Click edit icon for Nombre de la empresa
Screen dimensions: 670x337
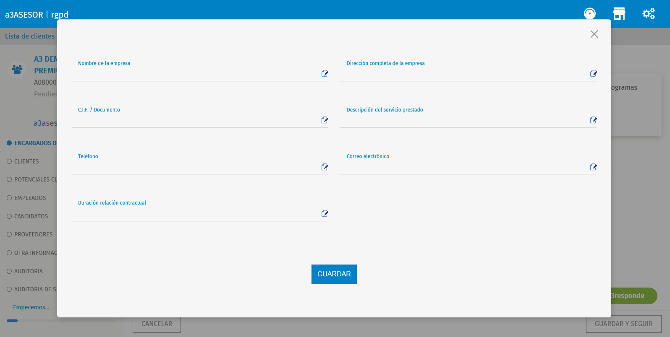pos(325,74)
